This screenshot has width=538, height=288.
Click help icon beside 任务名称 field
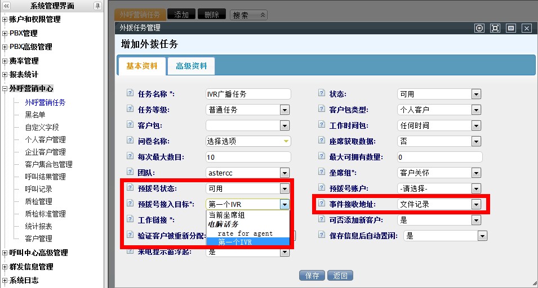coord(130,93)
